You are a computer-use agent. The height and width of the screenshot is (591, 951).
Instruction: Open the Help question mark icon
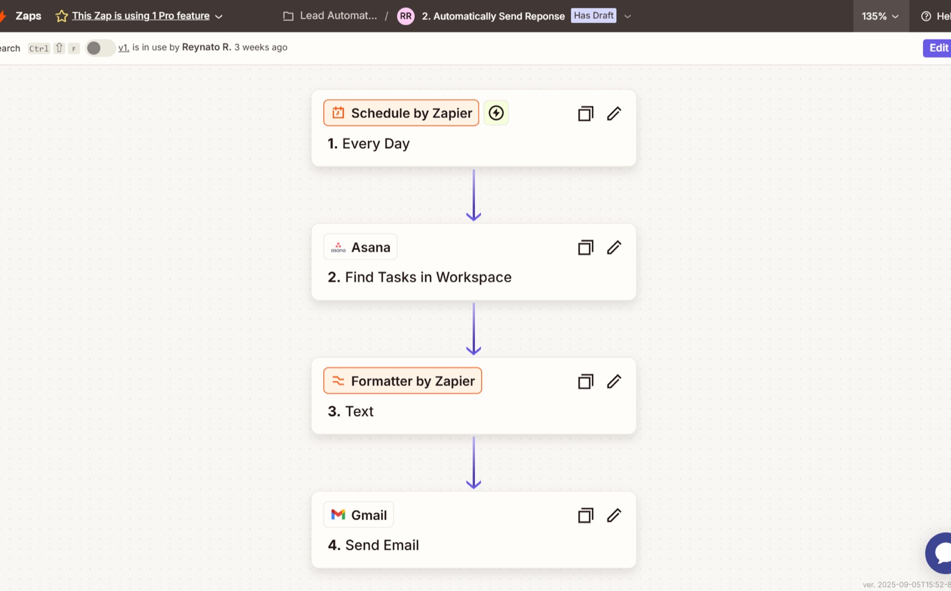tap(926, 16)
